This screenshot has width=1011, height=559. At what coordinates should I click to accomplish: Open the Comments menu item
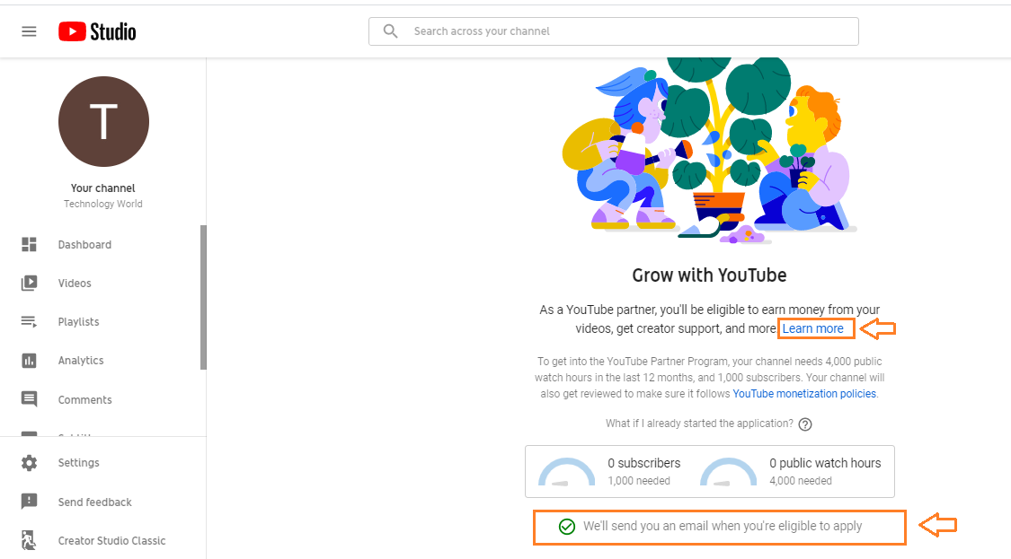(x=85, y=400)
